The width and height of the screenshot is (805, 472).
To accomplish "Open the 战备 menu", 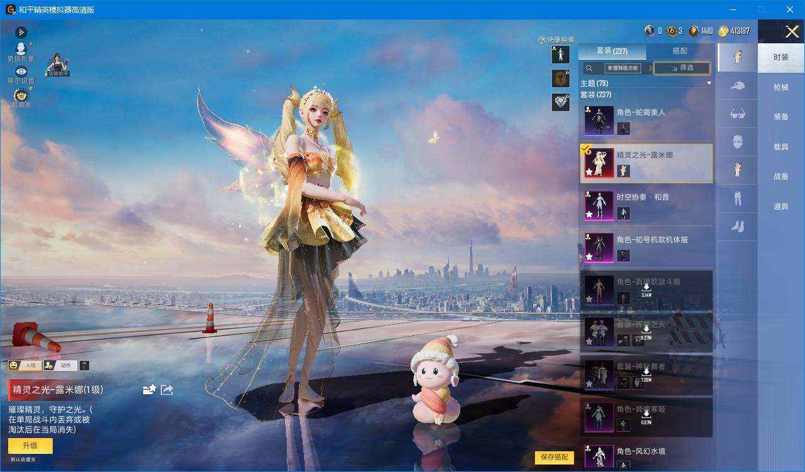I will (x=781, y=176).
